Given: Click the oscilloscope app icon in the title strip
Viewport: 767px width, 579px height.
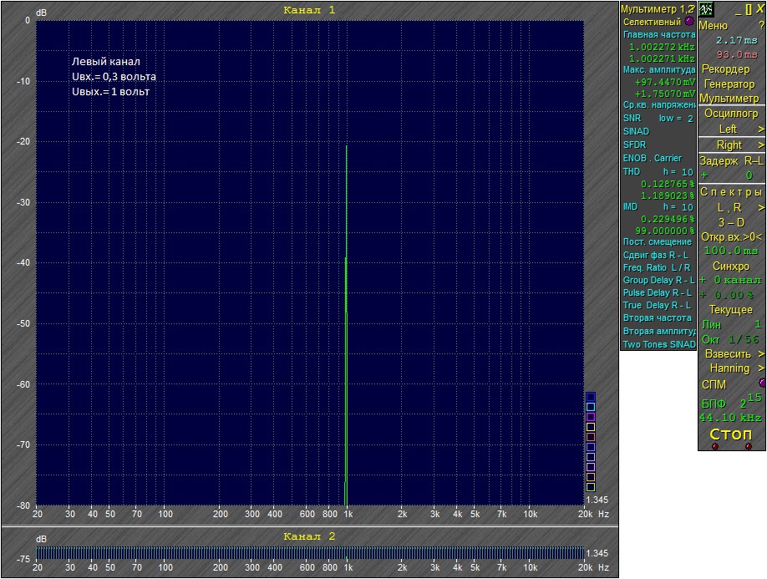Looking at the screenshot, I should [706, 9].
